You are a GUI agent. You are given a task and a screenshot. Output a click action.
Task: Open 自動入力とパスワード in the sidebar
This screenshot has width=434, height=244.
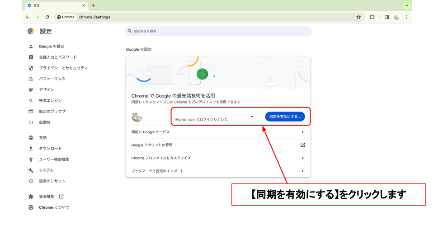[x=57, y=57]
